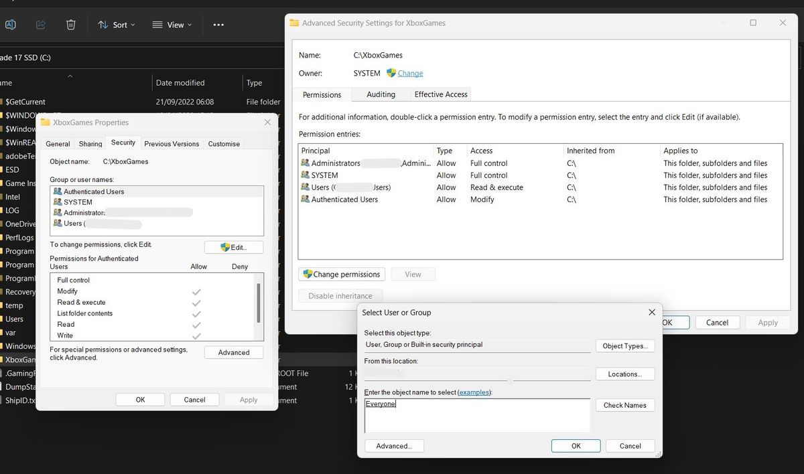This screenshot has height=474, width=804.
Task: Select the SYSTEM principal in permission entries
Action: tap(324, 175)
